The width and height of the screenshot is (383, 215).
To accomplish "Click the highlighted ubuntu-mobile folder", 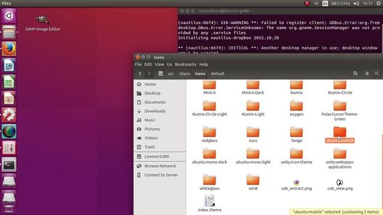I will (x=340, y=135).
